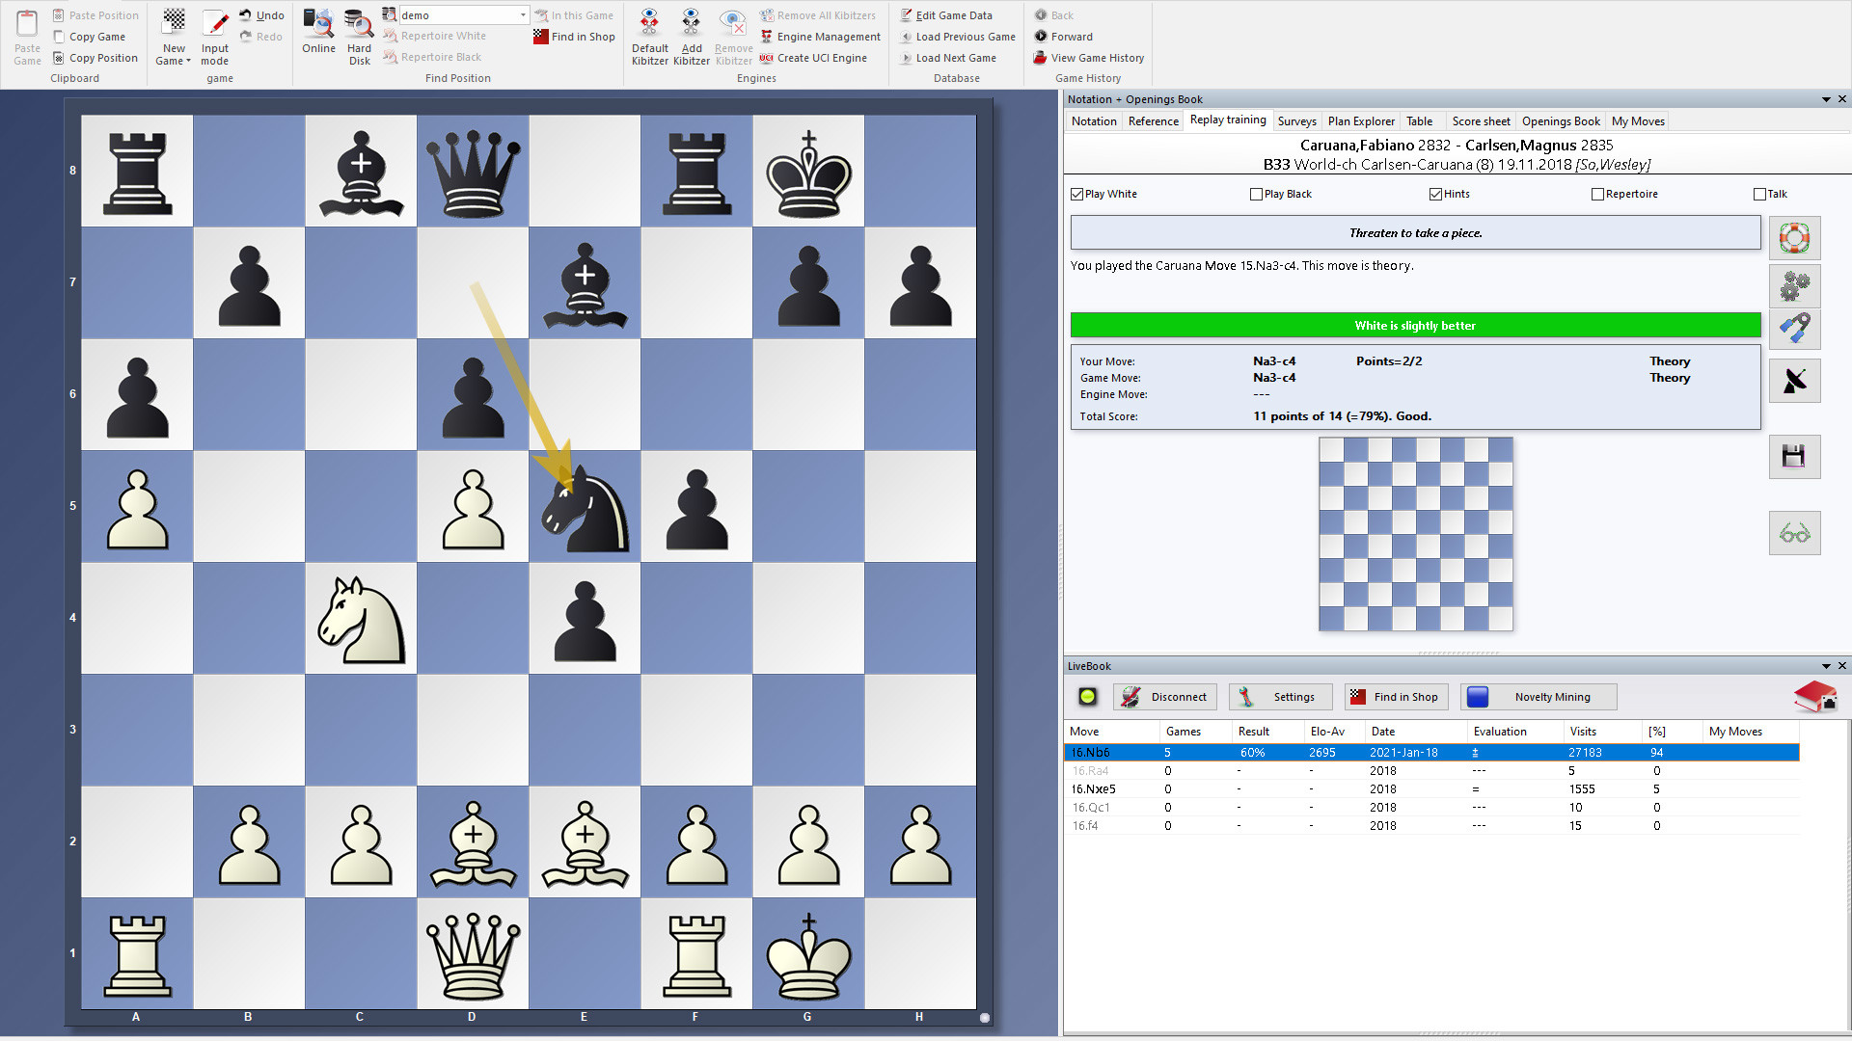Click the Glasses/Review icon in panel
Viewport: 1852px width, 1041px height.
[x=1796, y=534]
